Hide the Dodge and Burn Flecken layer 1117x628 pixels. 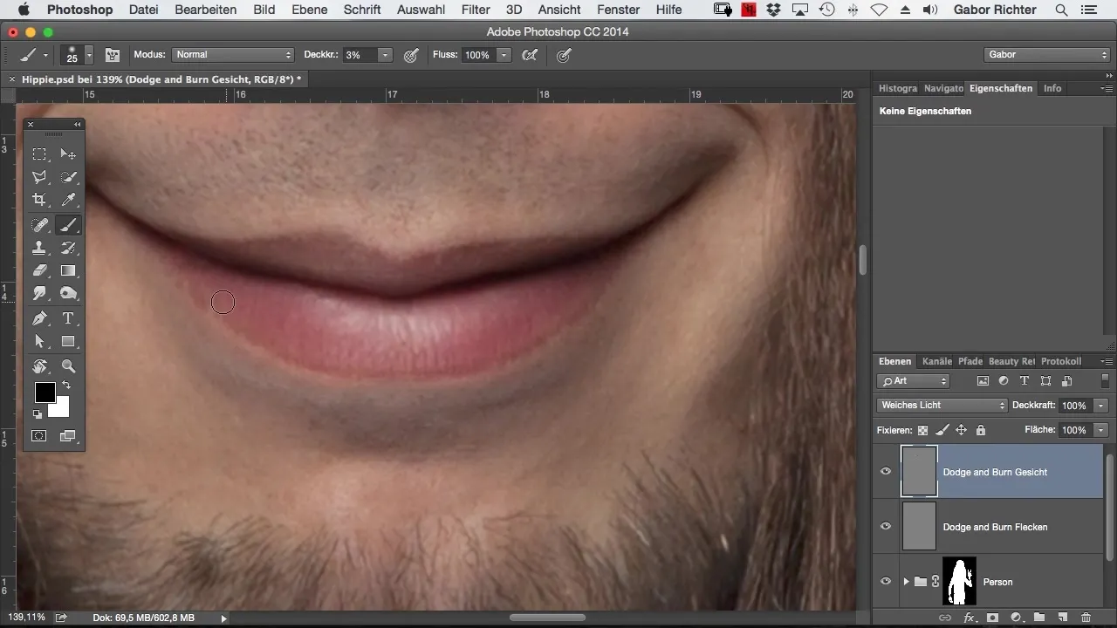886,527
